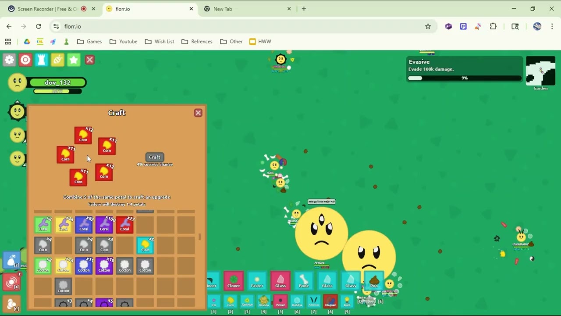Open a new browser tab with plus
The width and height of the screenshot is (561, 316).
[x=304, y=9]
